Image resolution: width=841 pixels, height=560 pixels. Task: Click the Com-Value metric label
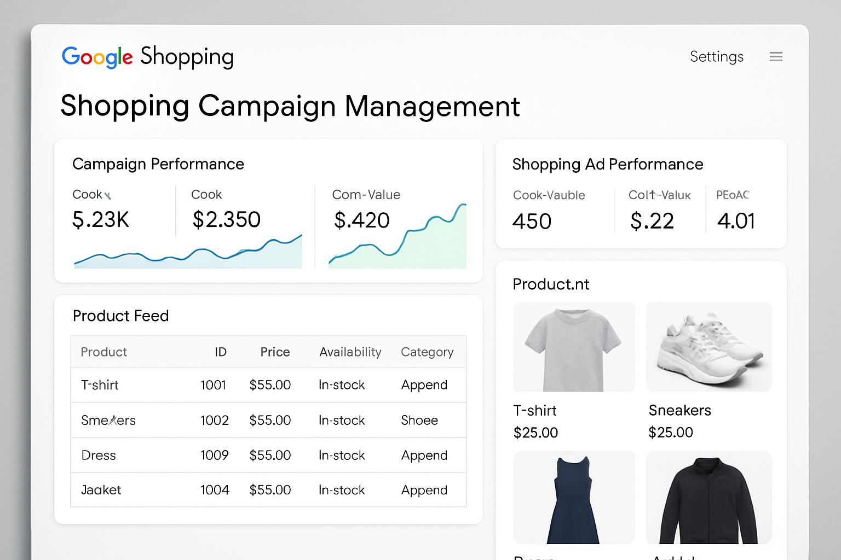366,195
